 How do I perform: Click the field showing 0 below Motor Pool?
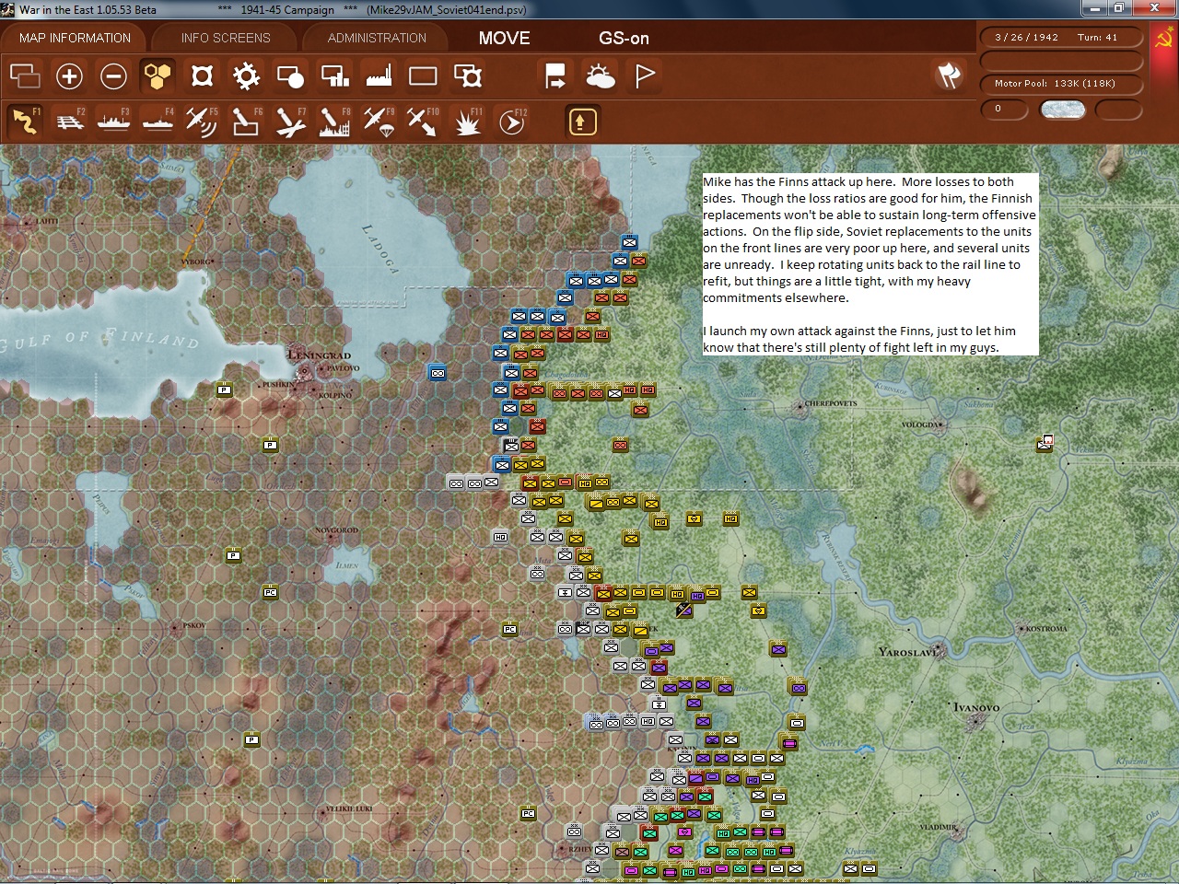[1004, 109]
